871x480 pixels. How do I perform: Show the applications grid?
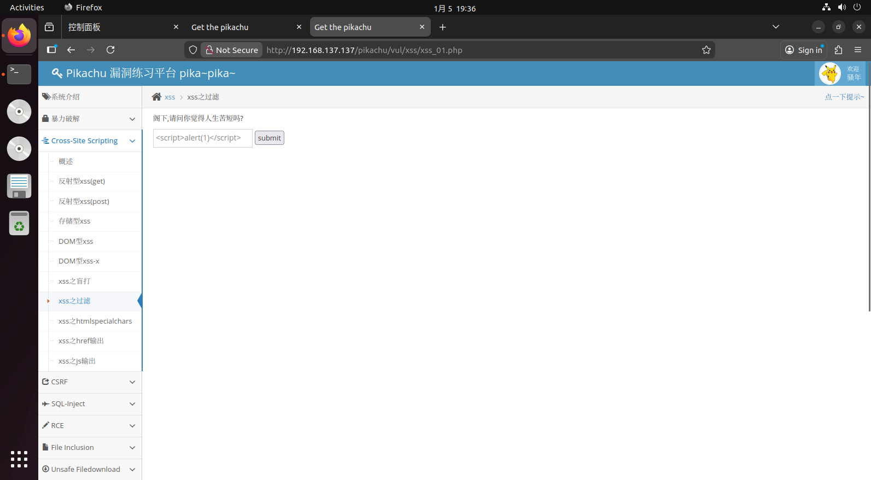[x=19, y=459]
